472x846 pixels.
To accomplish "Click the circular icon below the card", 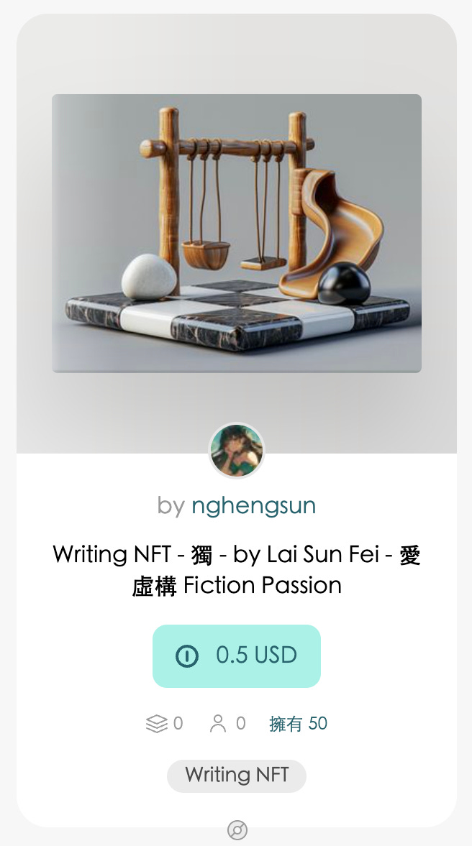I will pyautogui.click(x=237, y=829).
